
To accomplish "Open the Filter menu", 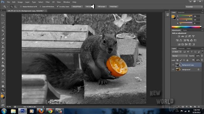I will tap(47, 2).
